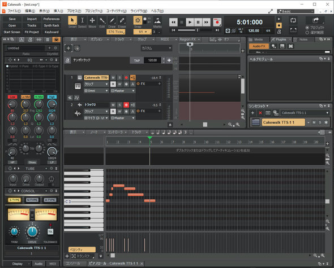The image size is (334, 268).
Task: Open tempo track metronome icon
Action: pyautogui.click(x=67, y=60)
